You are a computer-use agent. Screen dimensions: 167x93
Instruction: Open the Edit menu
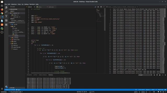point(9,4)
